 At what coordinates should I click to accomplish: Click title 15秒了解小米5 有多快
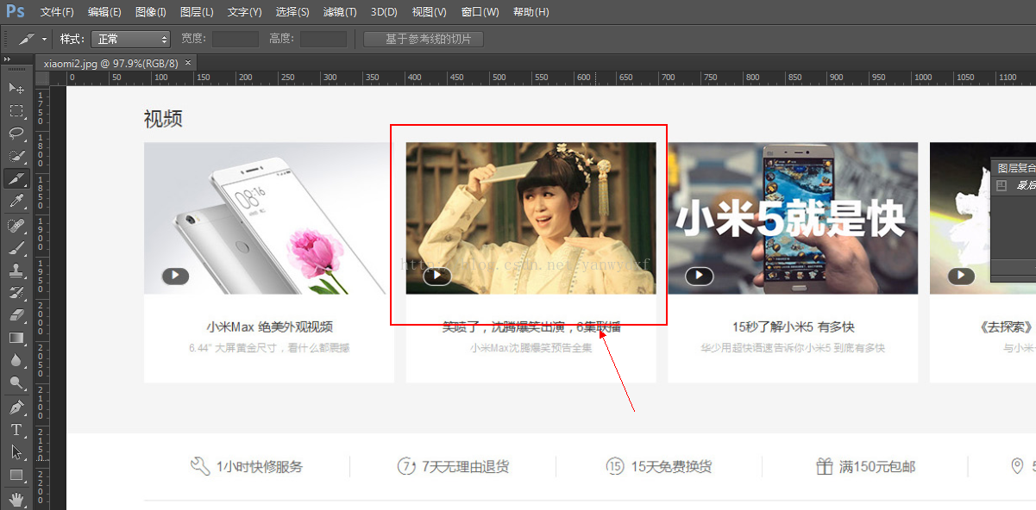click(x=793, y=327)
